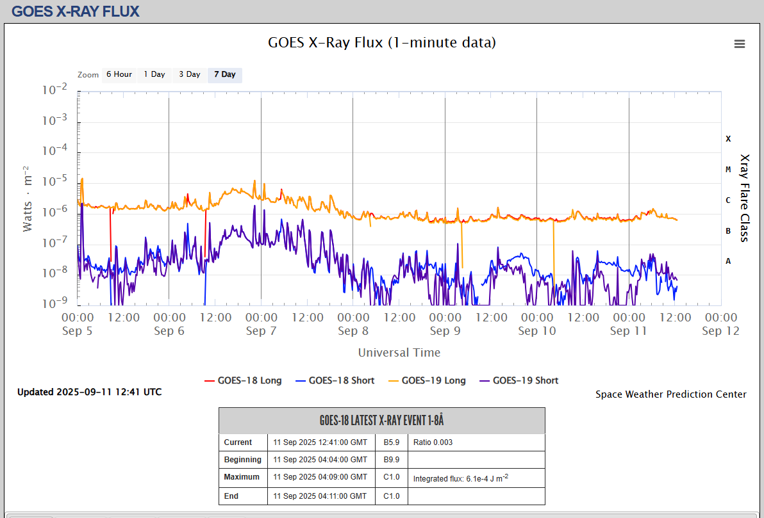Select the 6 Hour zoom range
This screenshot has width=764, height=518.
tap(119, 75)
